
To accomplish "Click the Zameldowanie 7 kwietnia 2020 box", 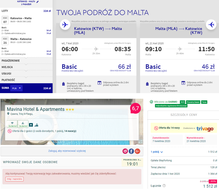I will (167, 140).
